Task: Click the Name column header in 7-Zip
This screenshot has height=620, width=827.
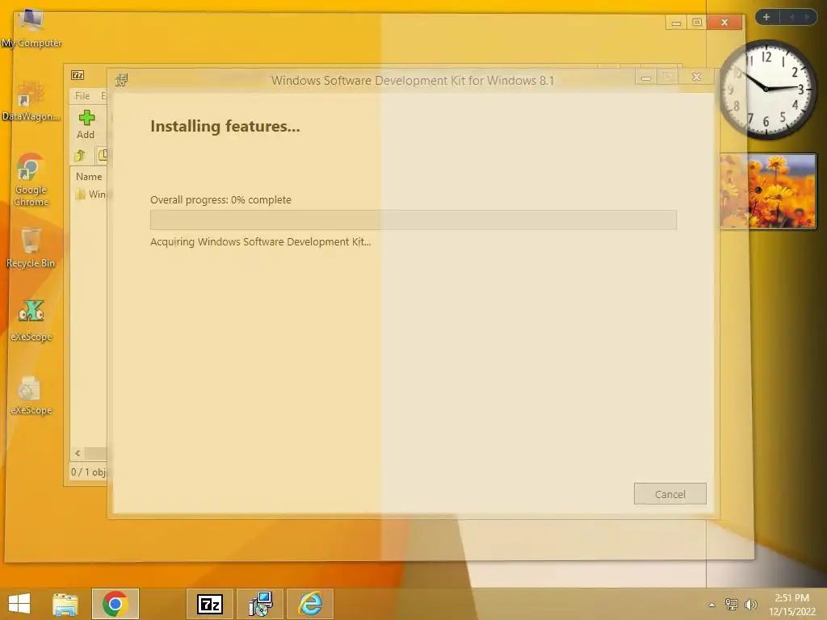Action: click(x=89, y=177)
